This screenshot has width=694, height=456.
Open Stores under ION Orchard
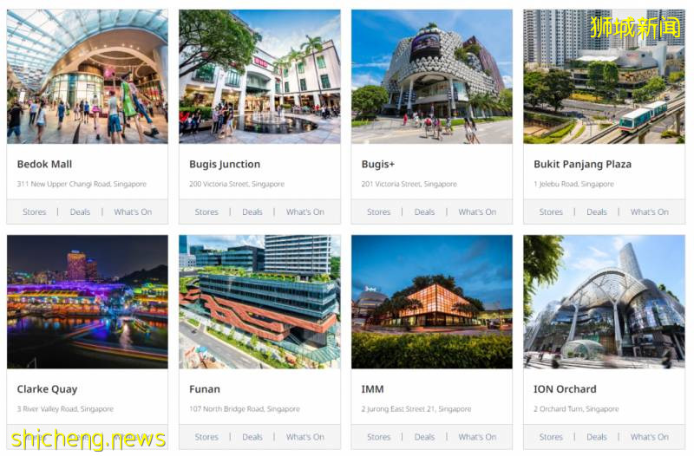click(x=551, y=437)
